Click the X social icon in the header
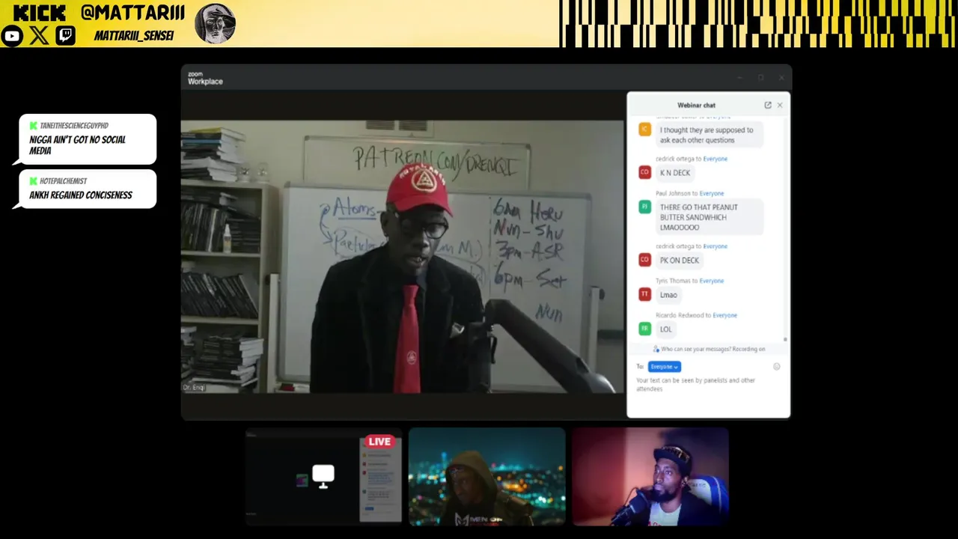Viewport: 958px width, 539px height. click(39, 36)
